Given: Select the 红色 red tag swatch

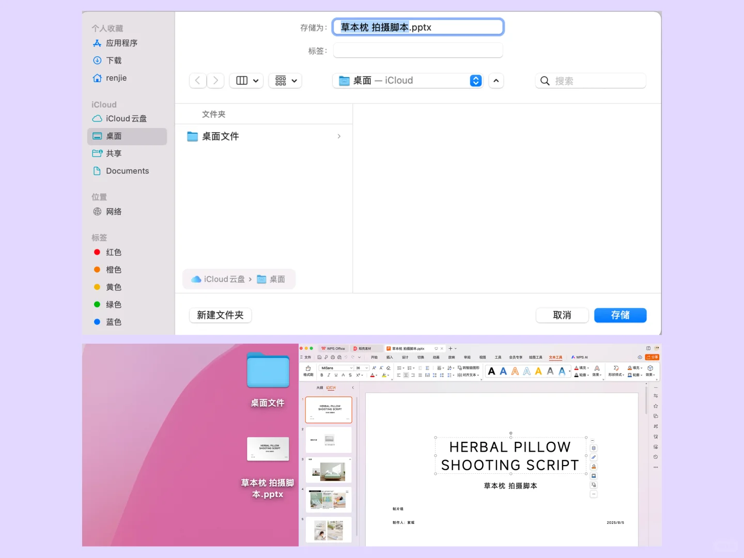Looking at the screenshot, I should (x=97, y=252).
